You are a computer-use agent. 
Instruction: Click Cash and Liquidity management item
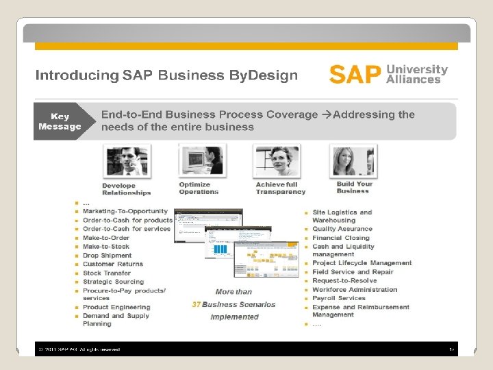[343, 250]
